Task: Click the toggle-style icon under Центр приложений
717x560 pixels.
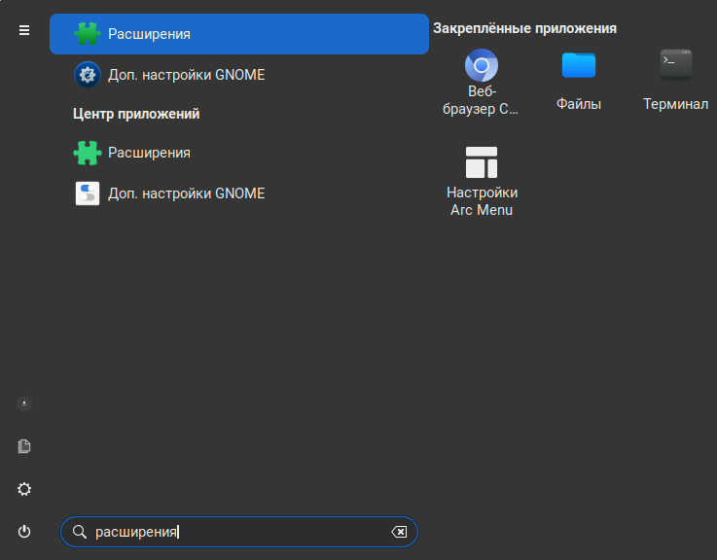Action: click(88, 193)
